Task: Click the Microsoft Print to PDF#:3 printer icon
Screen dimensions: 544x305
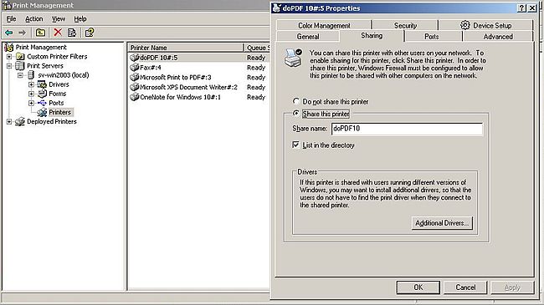Action: tap(134, 77)
